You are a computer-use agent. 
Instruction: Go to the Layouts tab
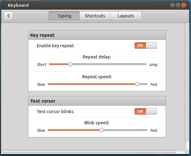click(126, 16)
